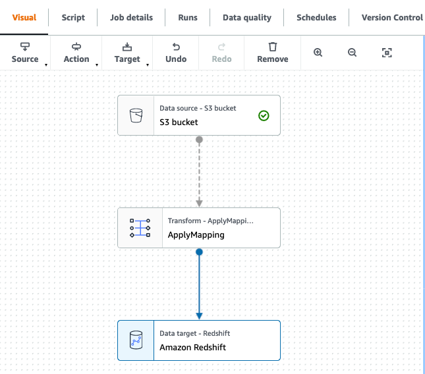This screenshot has width=425, height=374.
Task: Click the ApplyMapping transform icon
Action: point(140,228)
